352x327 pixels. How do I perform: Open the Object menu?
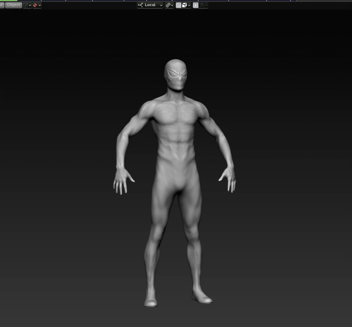[x=13, y=5]
